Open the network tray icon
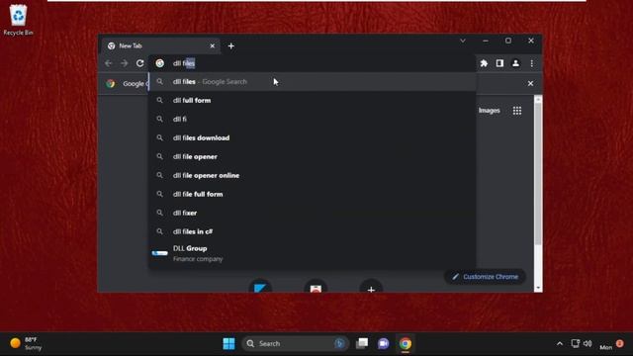 pos(575,343)
